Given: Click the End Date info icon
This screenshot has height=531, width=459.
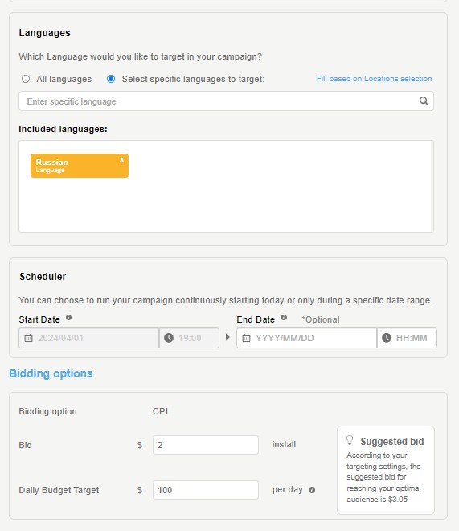Looking at the screenshot, I should (284, 318).
